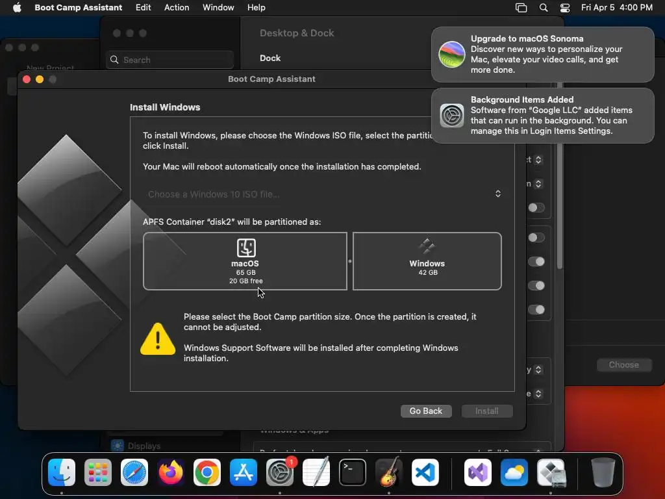Close the Boot Camp Assistant window
The width and height of the screenshot is (665, 499).
tap(26, 79)
